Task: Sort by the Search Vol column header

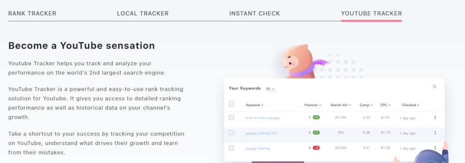Action: [341, 105]
